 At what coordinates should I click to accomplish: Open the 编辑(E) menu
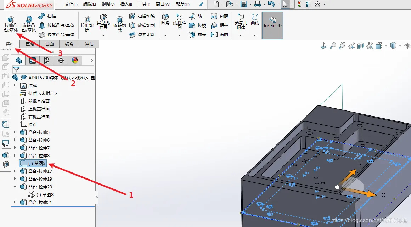pyautogui.click(x=89, y=4)
